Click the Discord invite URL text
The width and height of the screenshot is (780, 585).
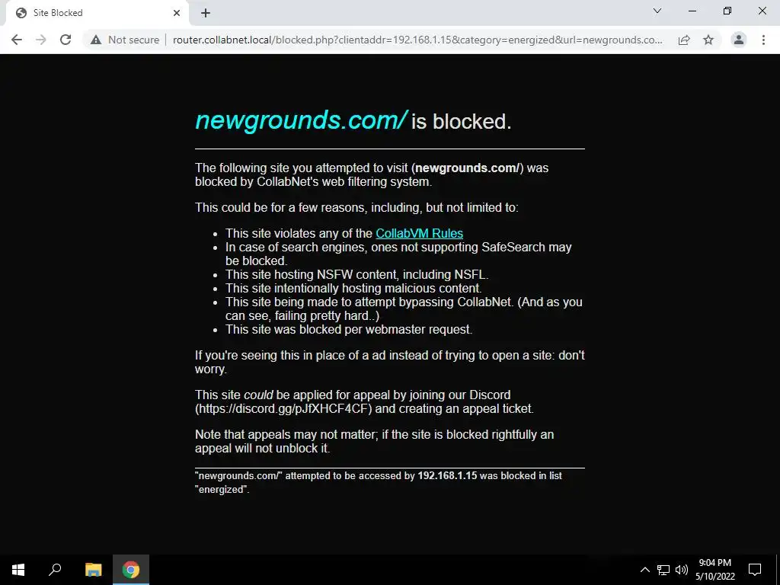coord(283,409)
